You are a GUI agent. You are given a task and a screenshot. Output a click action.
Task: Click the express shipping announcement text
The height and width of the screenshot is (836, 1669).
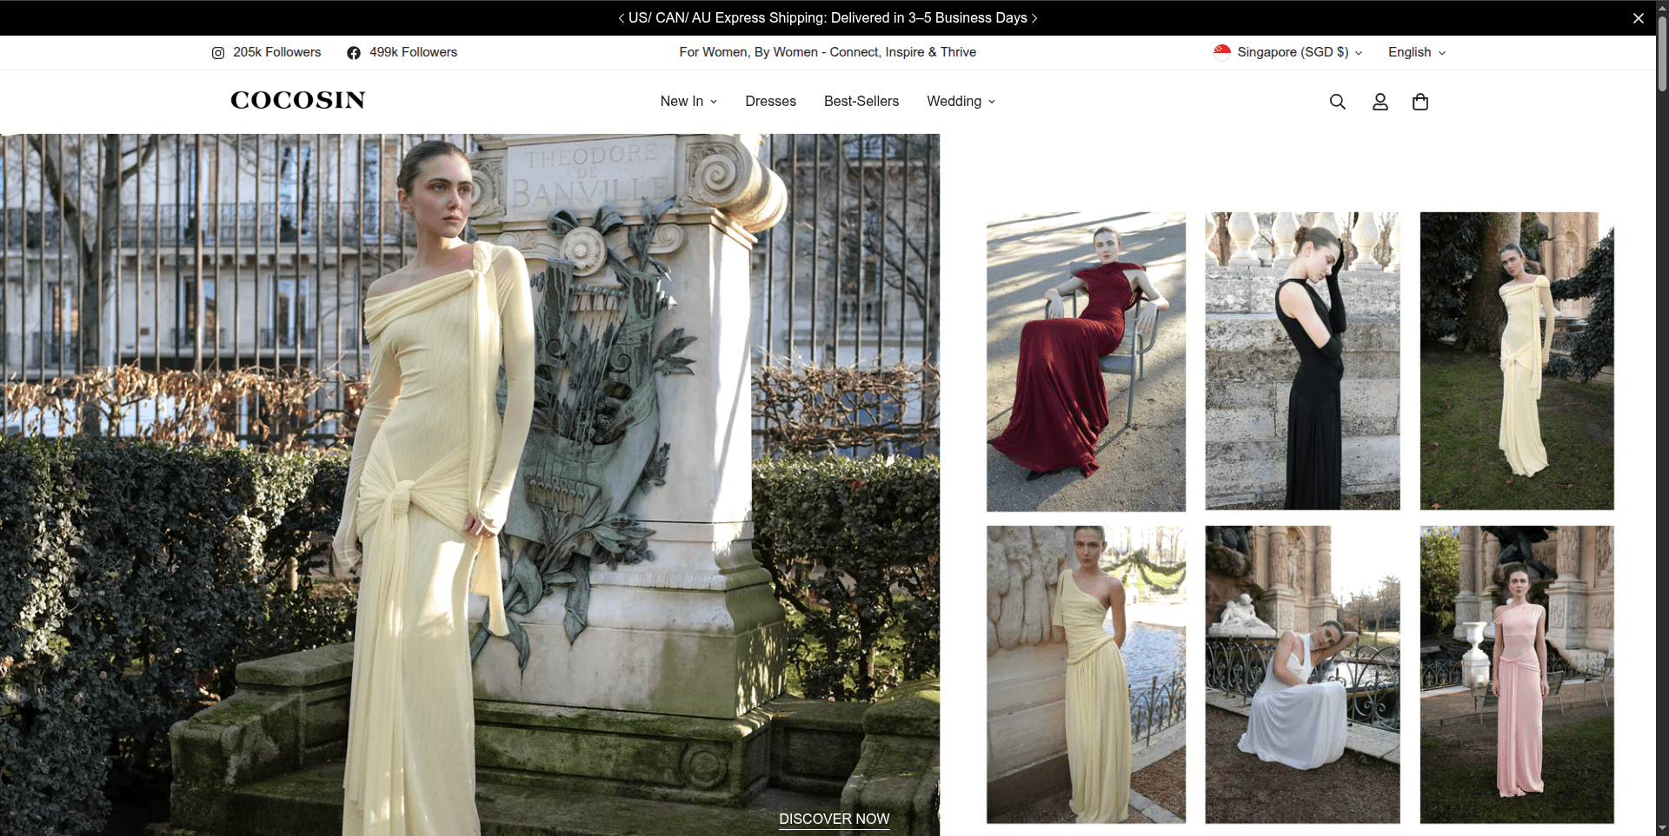(828, 18)
